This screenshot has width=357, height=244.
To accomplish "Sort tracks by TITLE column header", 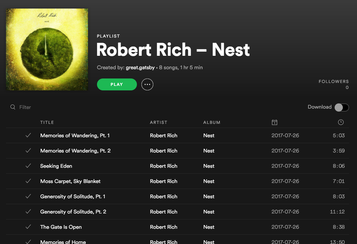I will 47,122.
